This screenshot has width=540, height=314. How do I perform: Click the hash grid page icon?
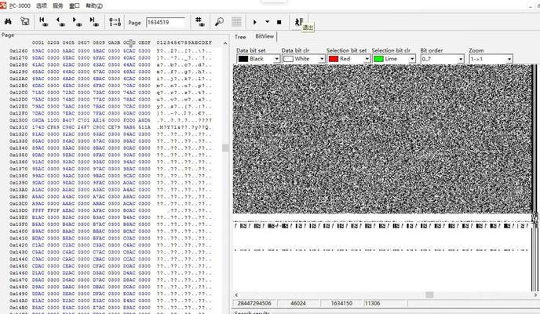pos(199,22)
